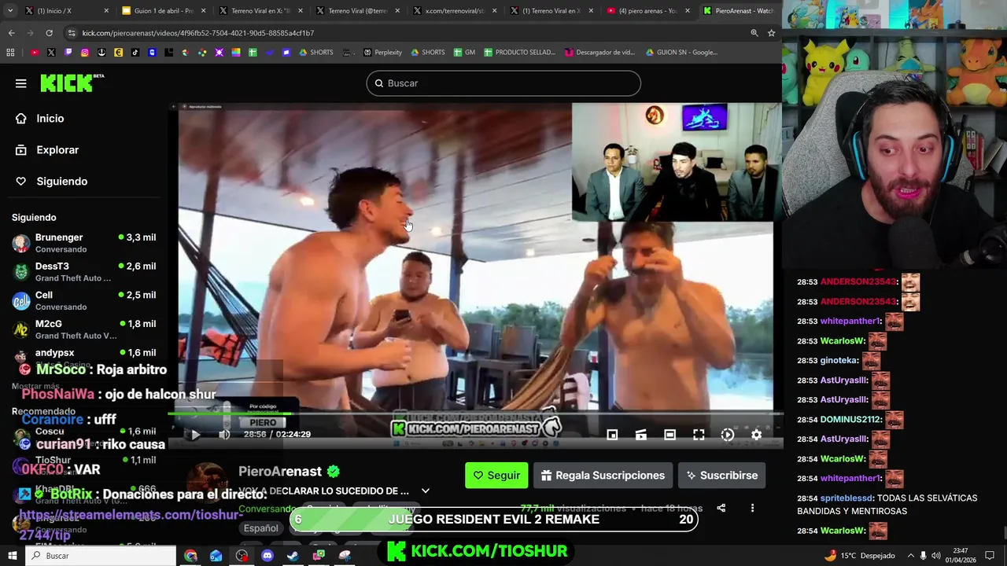
Task: Open the mini player mode
Action: point(612,434)
